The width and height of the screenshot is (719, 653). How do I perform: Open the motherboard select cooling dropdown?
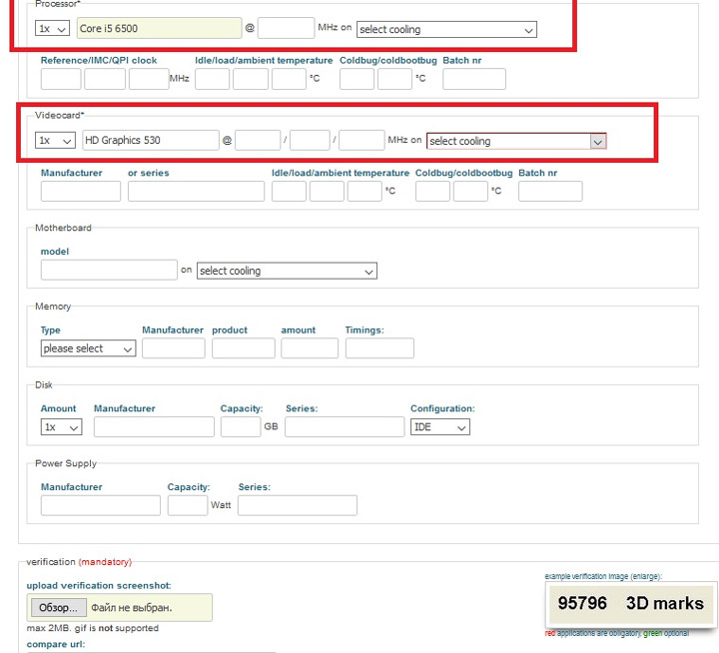287,271
